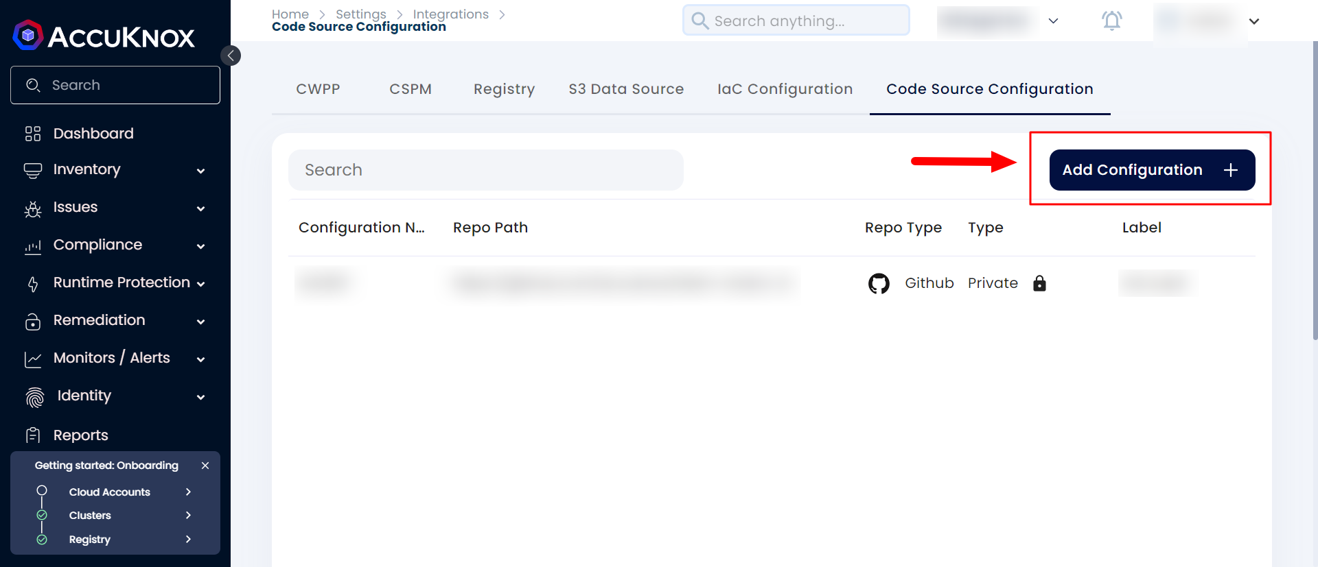Switch to the Registry tab
The image size is (1318, 567).
[x=505, y=89]
